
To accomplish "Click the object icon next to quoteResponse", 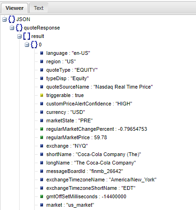I will [19, 28].
